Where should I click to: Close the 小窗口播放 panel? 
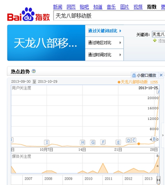(161, 75)
